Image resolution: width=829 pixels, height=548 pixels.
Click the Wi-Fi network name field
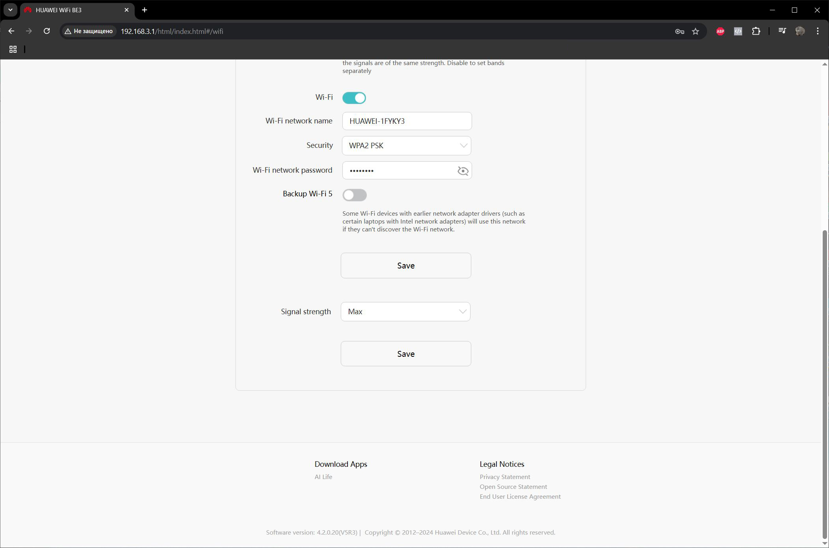(x=407, y=121)
